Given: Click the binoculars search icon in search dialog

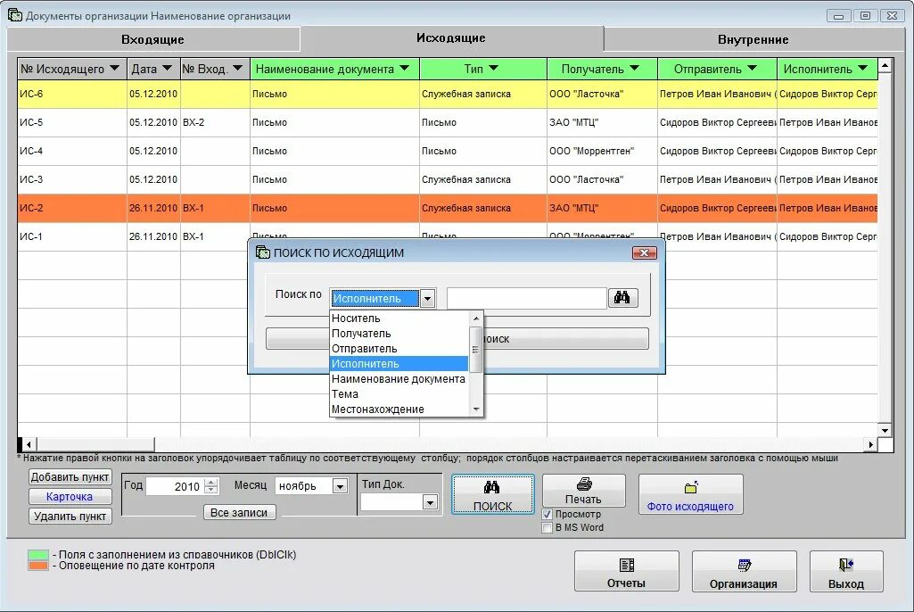Looking at the screenshot, I should [x=622, y=298].
